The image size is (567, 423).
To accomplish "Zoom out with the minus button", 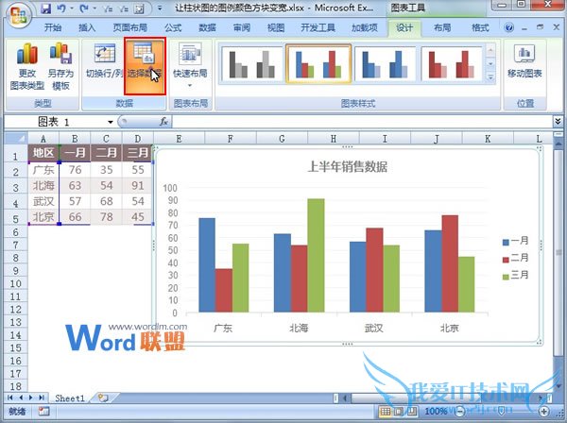I will pos(459,411).
